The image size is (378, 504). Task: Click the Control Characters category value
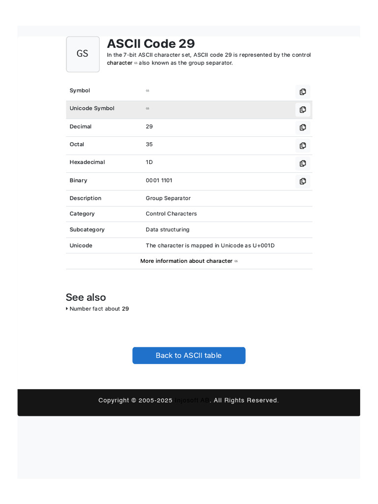(171, 214)
